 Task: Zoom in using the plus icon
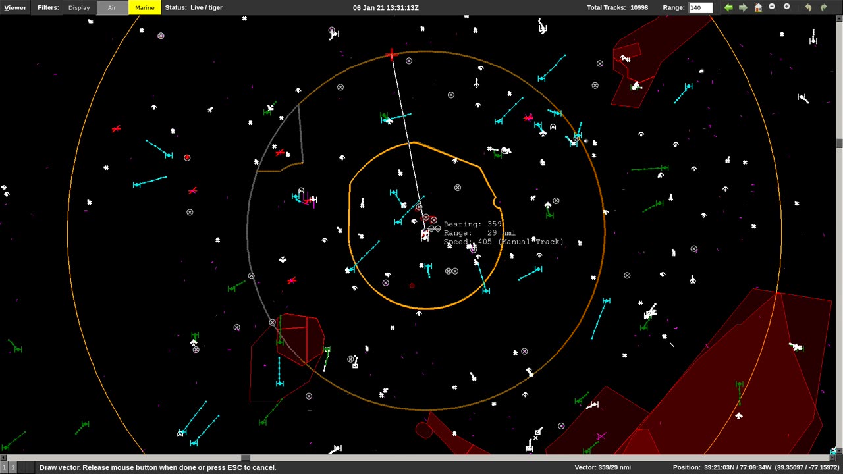(x=786, y=7)
